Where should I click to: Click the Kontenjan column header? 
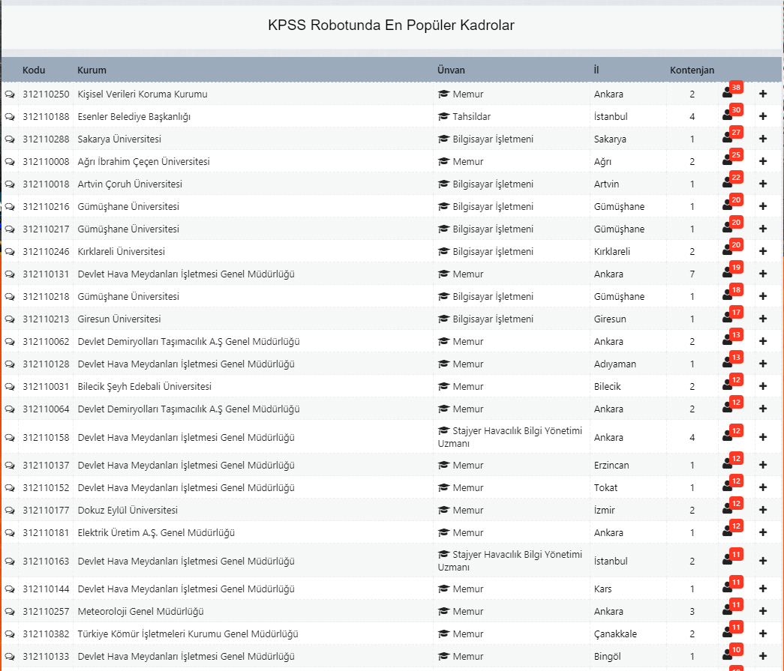(x=692, y=70)
